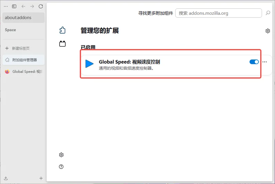Image resolution: width=275 pixels, height=184 pixels.
Task: Open the three-dot browser menu
Action: (6, 7)
